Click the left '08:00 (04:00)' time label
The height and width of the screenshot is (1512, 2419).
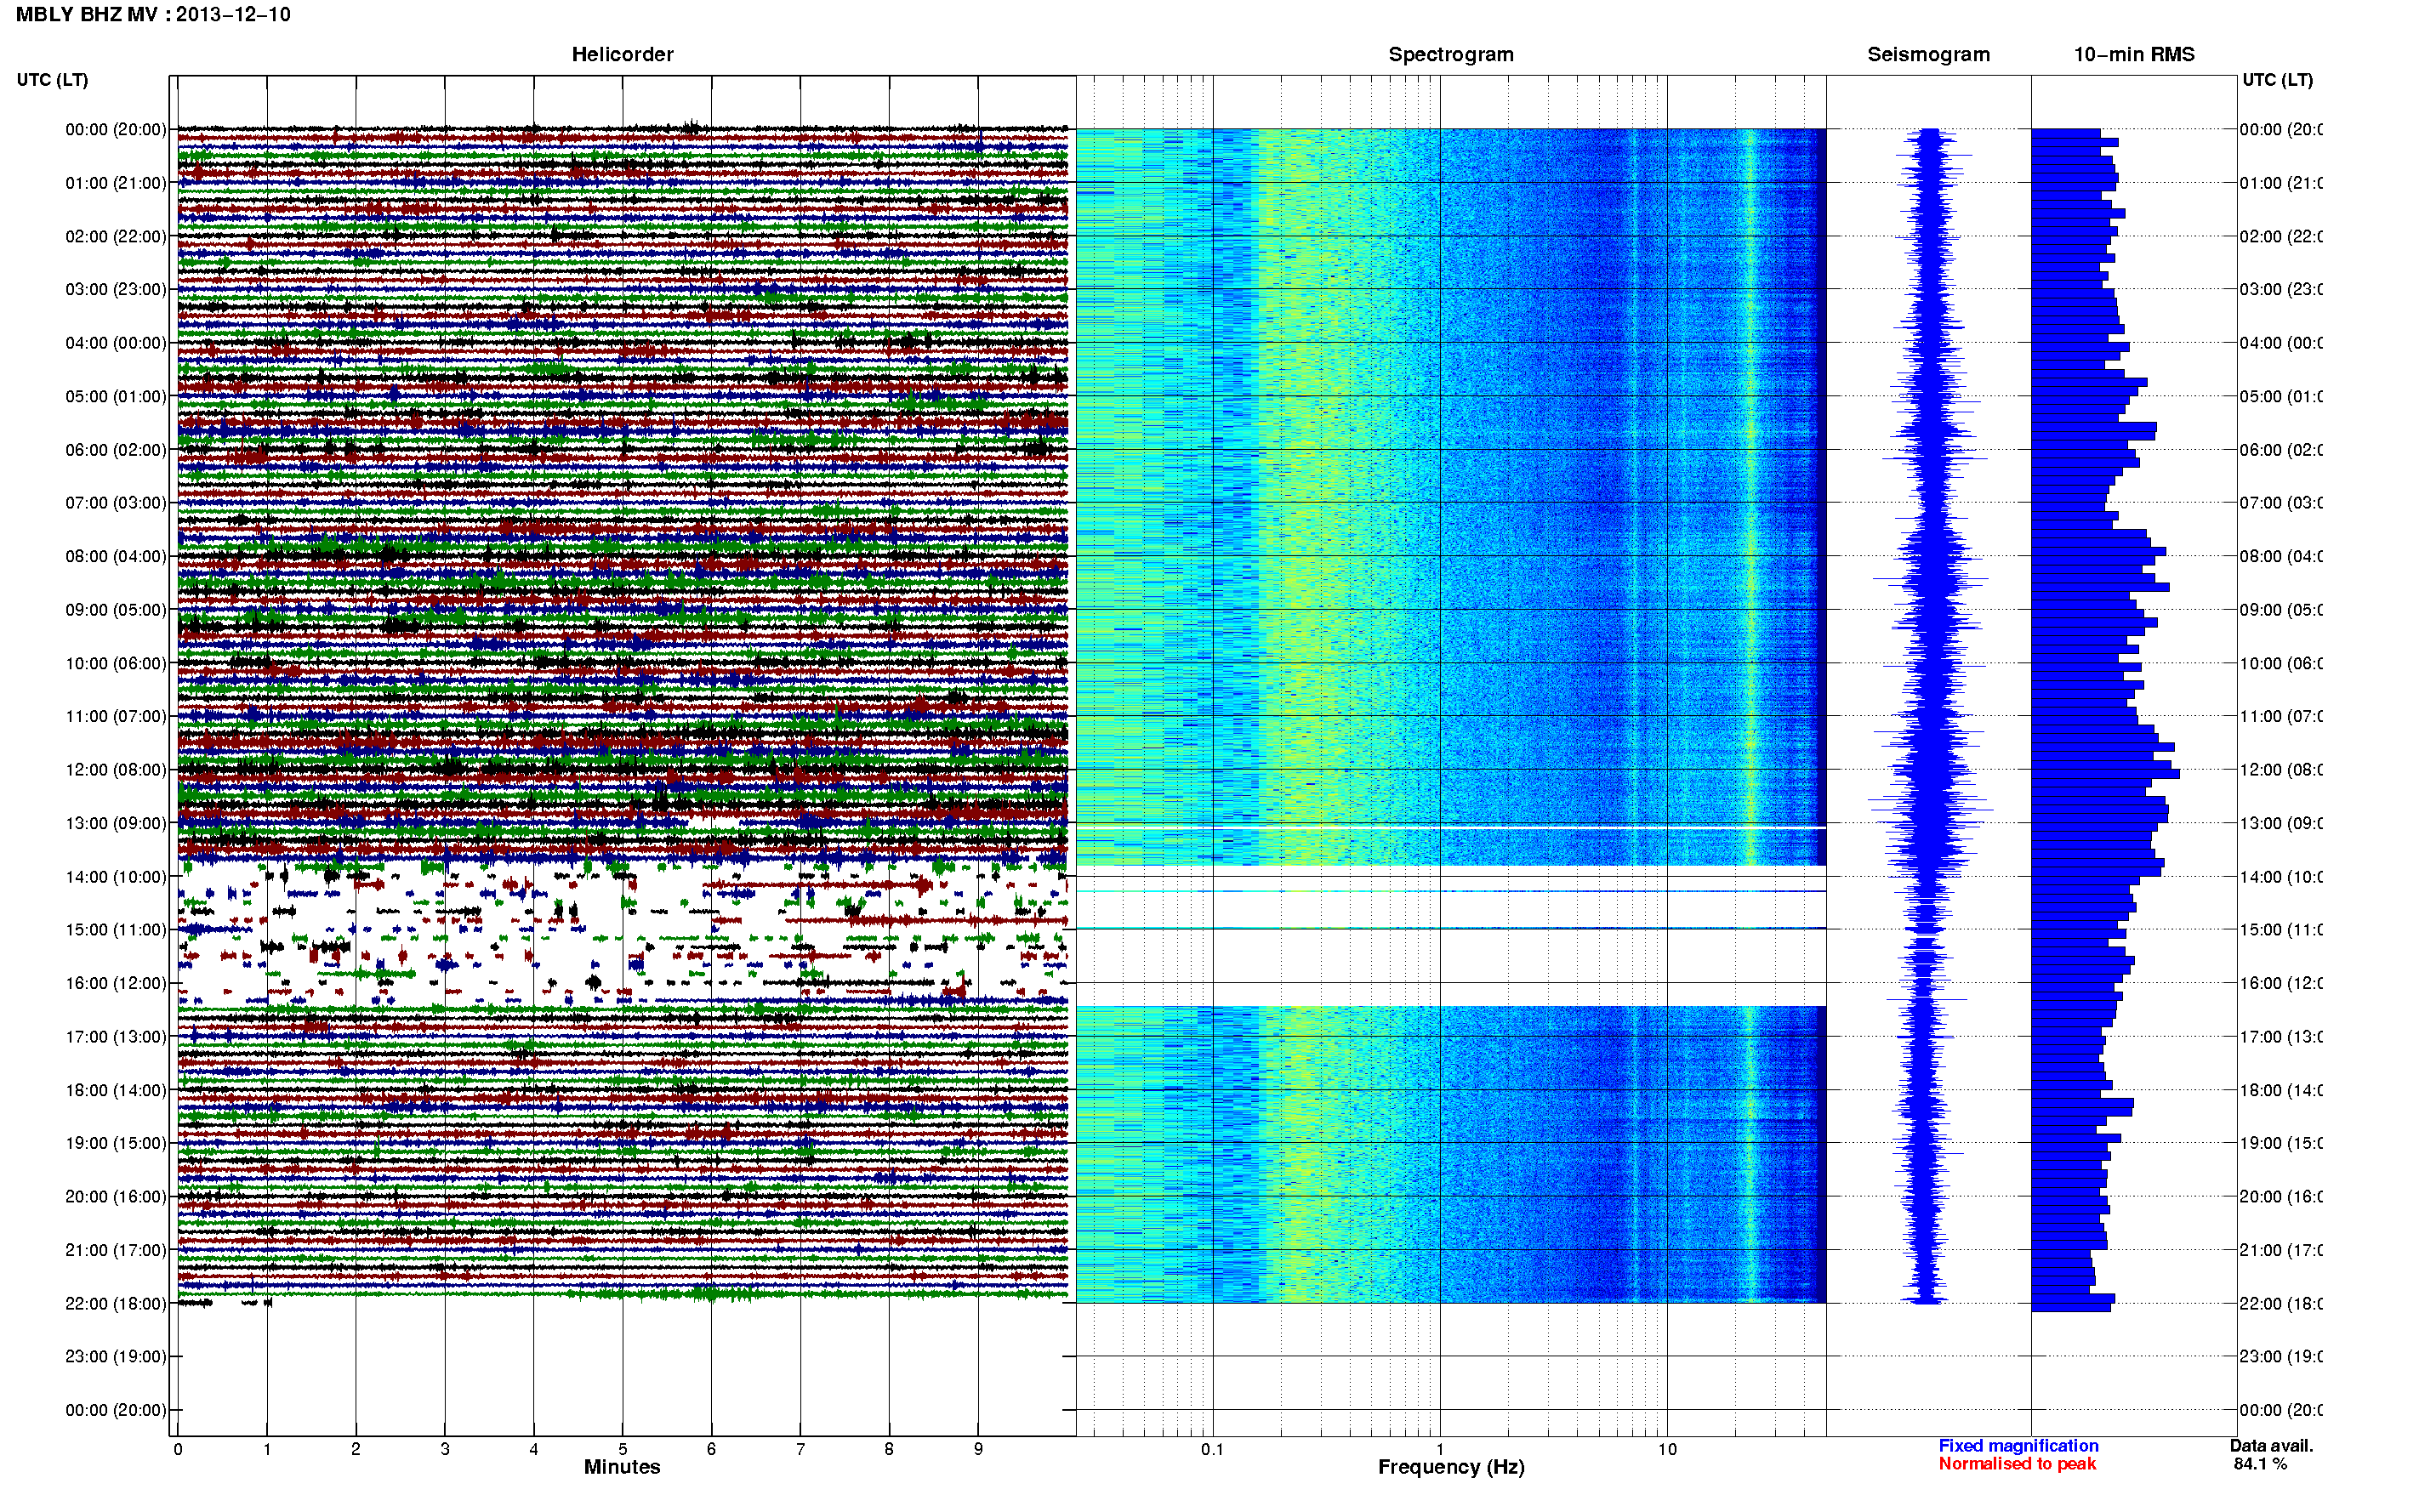pos(116,556)
